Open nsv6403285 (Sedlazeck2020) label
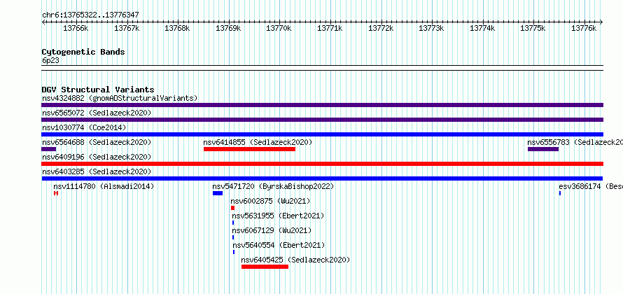This screenshot has width=623, height=294. [x=97, y=171]
